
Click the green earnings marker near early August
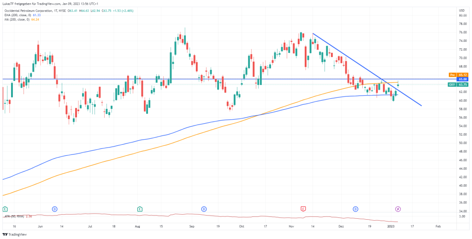click(140, 209)
